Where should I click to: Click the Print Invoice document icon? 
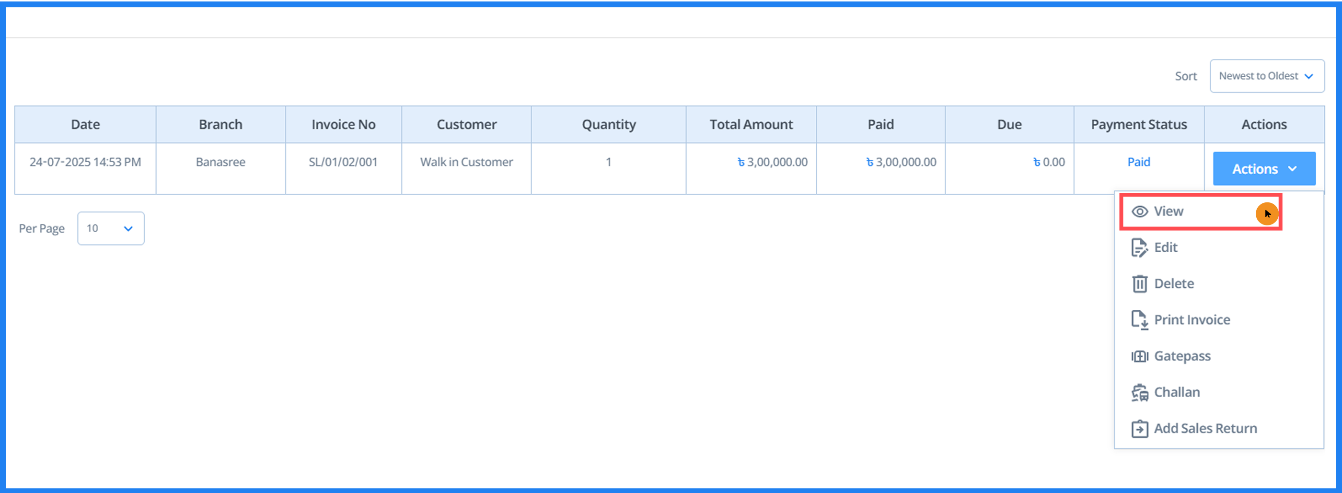click(1140, 319)
